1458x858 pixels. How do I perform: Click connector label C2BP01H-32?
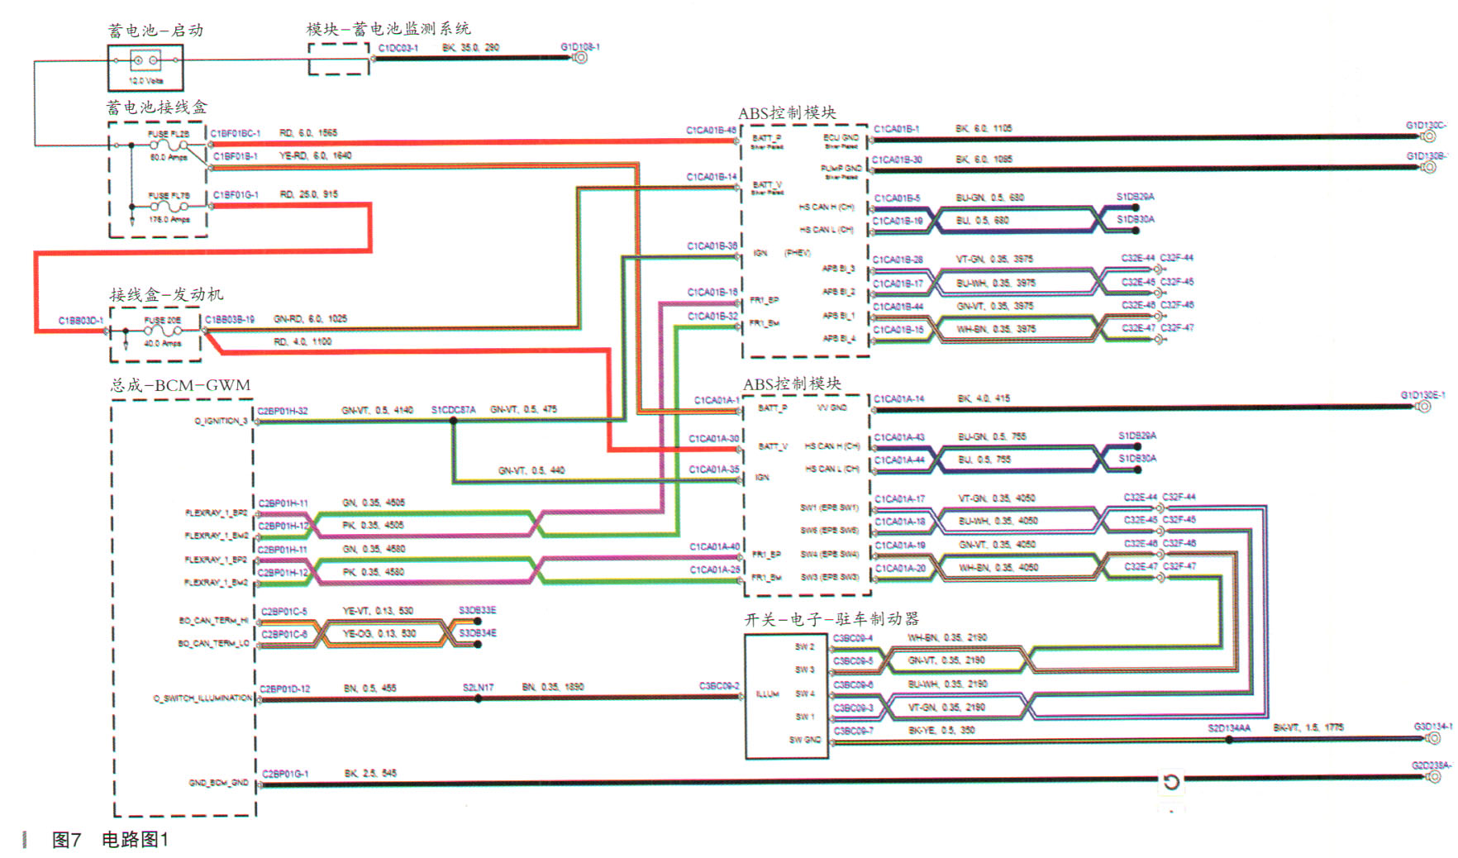pyautogui.click(x=283, y=411)
